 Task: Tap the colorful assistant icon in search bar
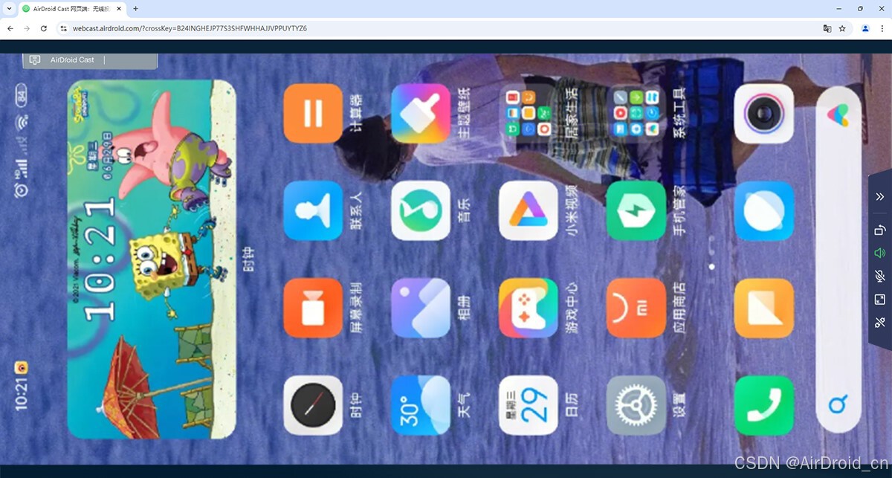(x=838, y=114)
